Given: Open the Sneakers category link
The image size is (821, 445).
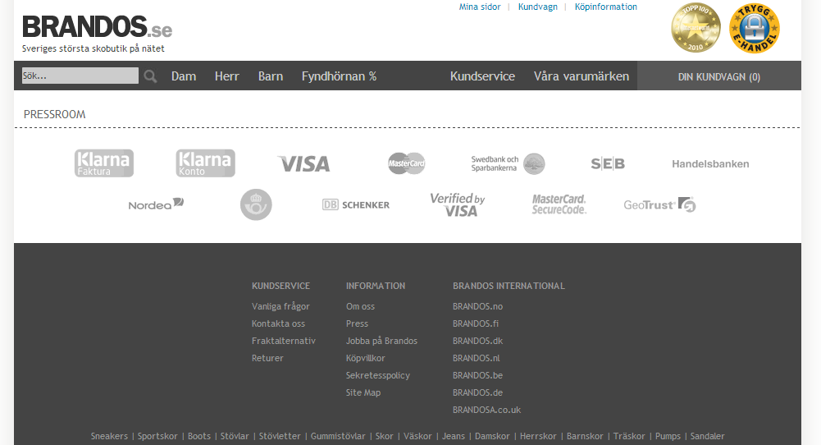Looking at the screenshot, I should (109, 436).
